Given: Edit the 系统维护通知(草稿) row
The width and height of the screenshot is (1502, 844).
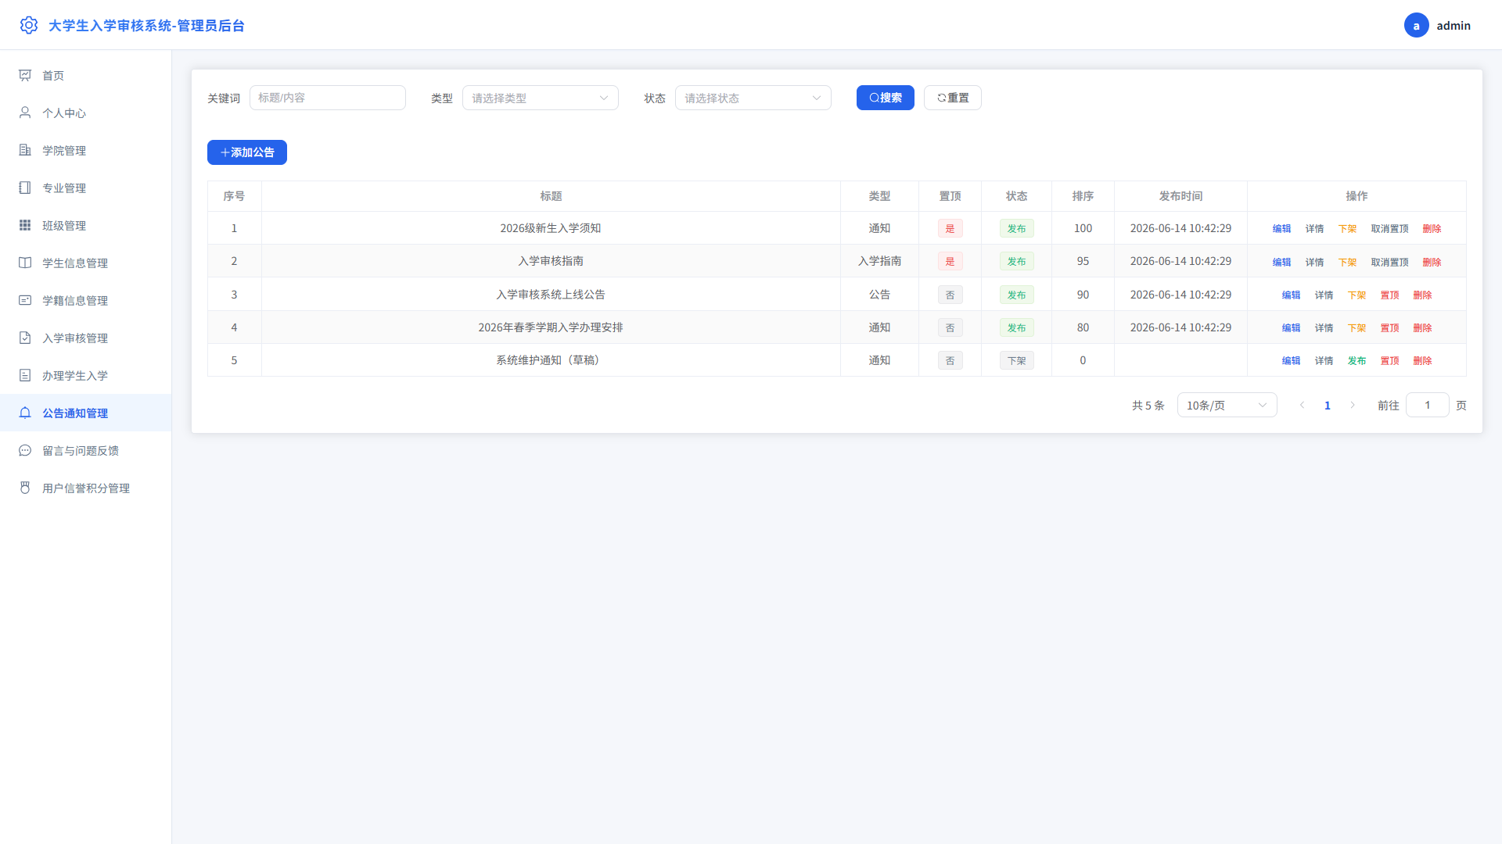Looking at the screenshot, I should [x=1291, y=360].
